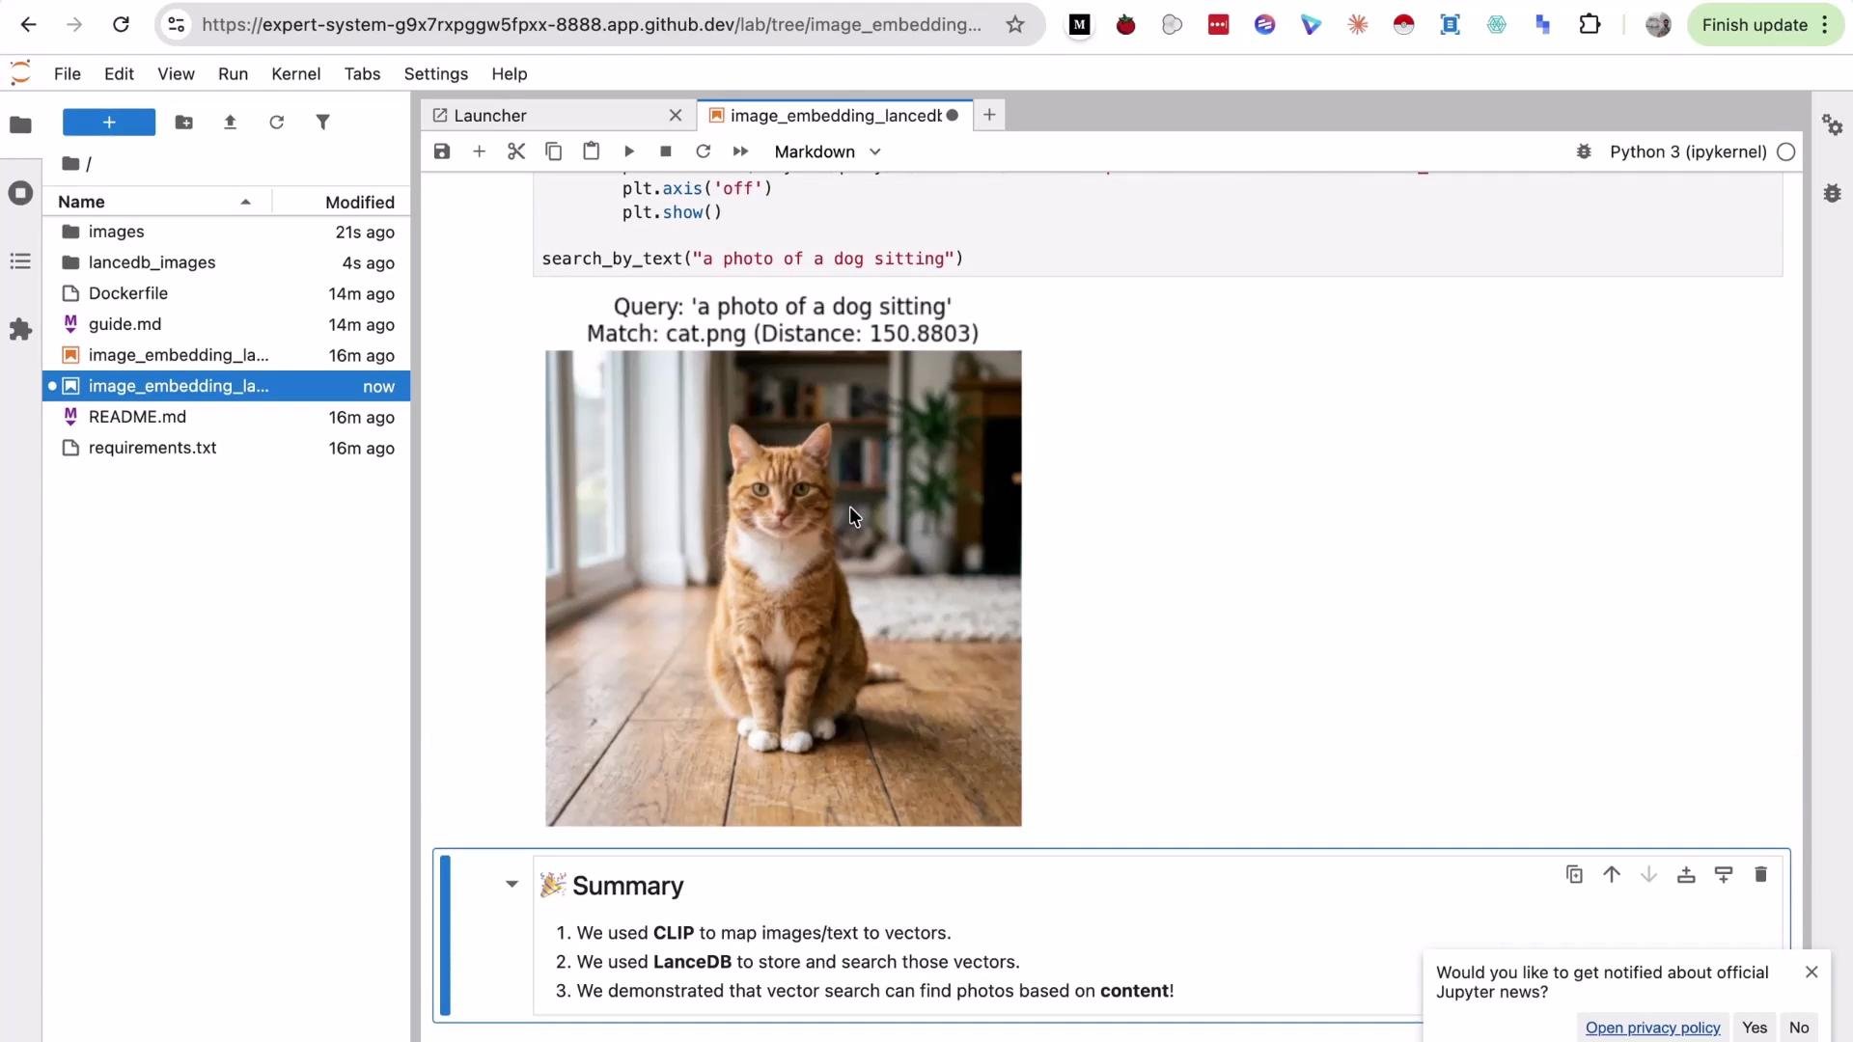Viewport: 1853px width, 1042px height.
Task: Open the Kernel menu
Action: [x=296, y=74]
